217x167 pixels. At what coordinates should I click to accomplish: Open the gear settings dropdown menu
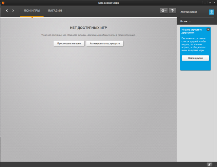(164, 11)
